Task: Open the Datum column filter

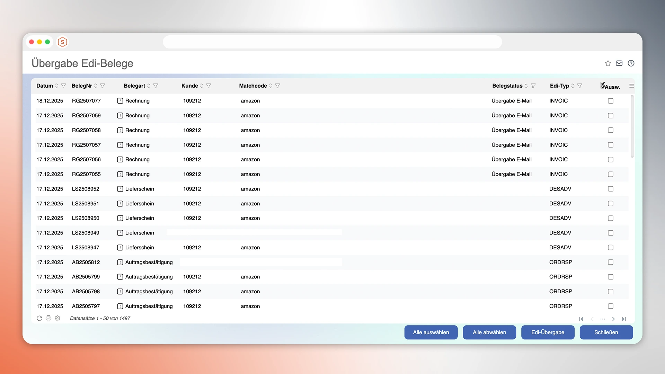Action: [63, 86]
